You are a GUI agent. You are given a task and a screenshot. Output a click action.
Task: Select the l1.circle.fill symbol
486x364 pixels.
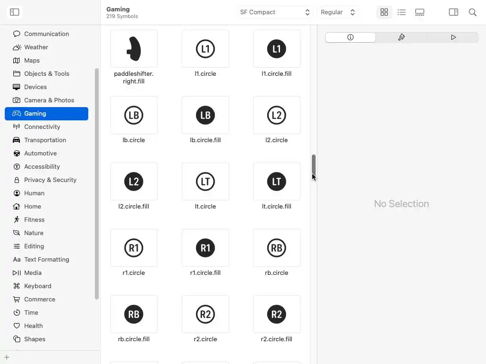[x=277, y=49]
